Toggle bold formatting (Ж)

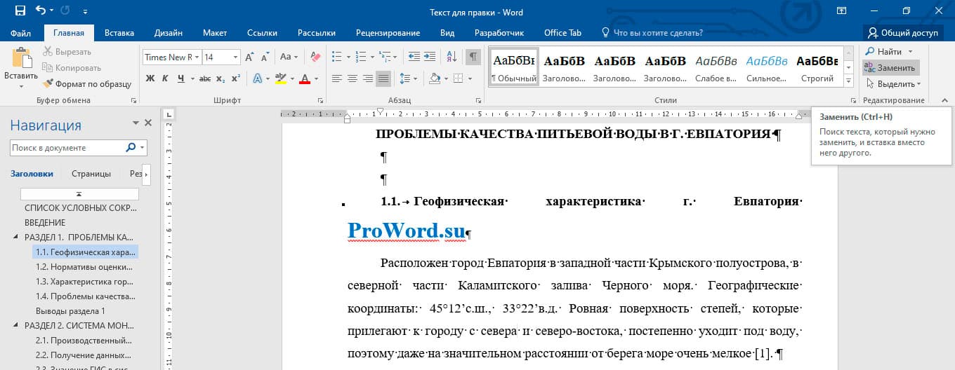point(150,78)
